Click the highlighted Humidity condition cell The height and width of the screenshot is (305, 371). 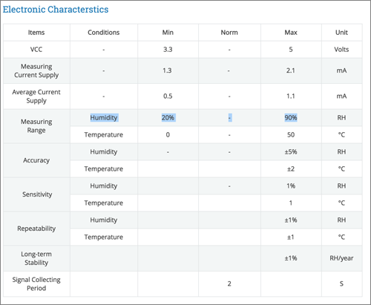pos(104,117)
